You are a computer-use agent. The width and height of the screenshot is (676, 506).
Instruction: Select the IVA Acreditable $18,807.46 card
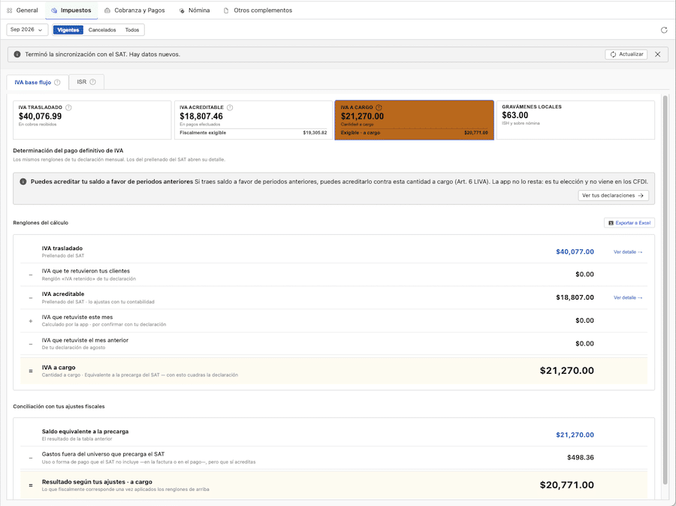point(253,120)
